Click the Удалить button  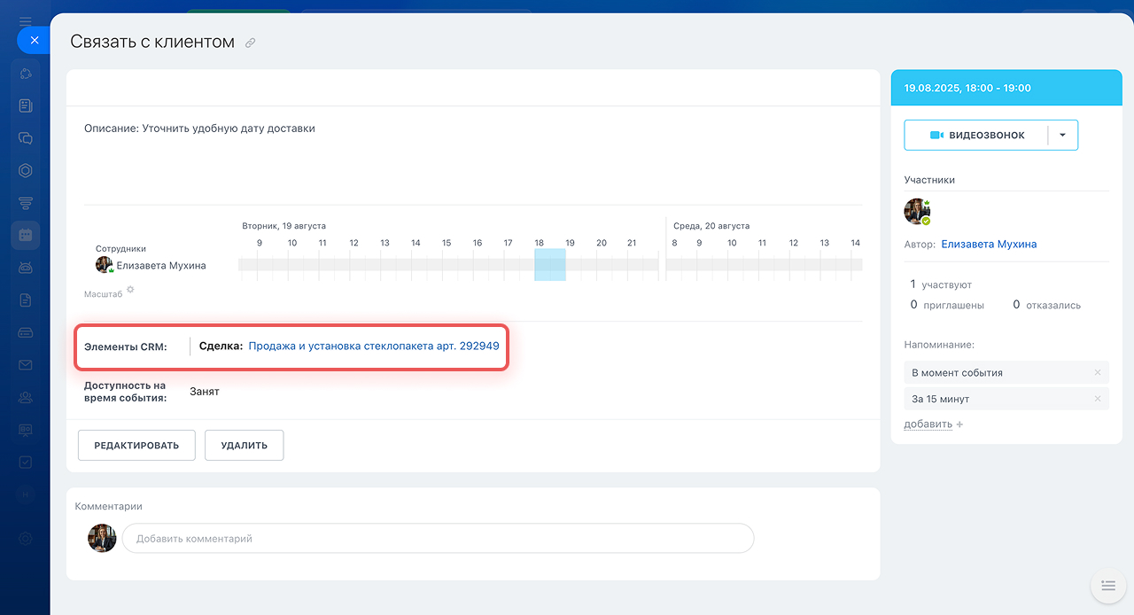(x=245, y=446)
